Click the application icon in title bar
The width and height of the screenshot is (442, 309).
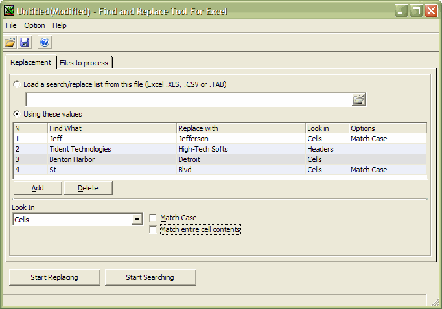pos(9,10)
